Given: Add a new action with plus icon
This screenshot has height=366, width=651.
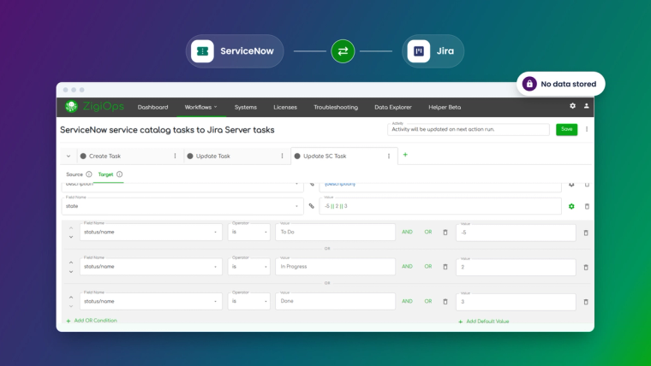Looking at the screenshot, I should 405,155.
